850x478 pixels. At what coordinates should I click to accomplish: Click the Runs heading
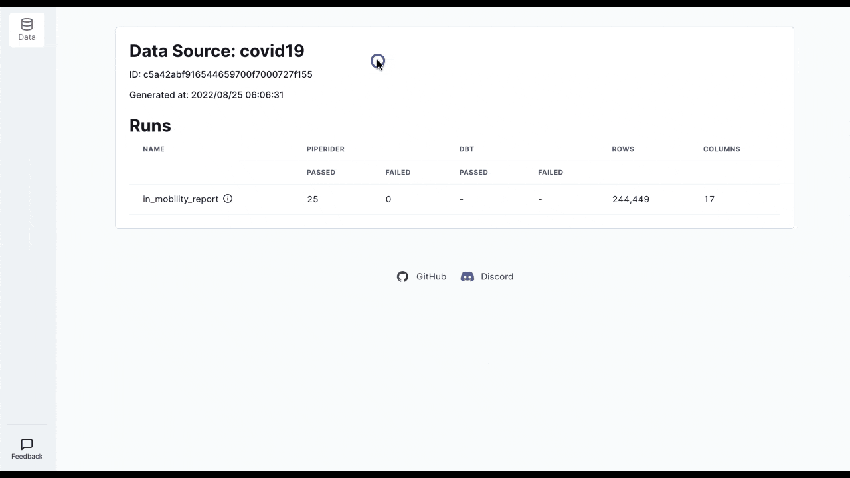(x=150, y=125)
